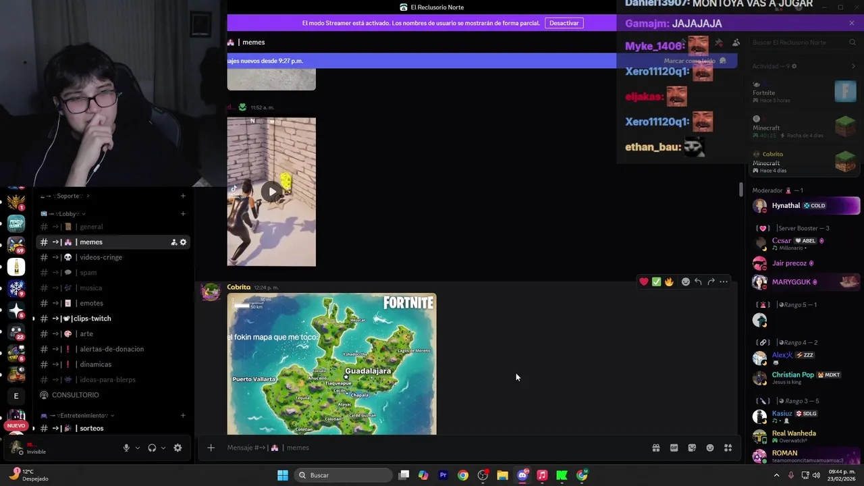
Task: Add channel to Lobby category
Action: point(183,214)
